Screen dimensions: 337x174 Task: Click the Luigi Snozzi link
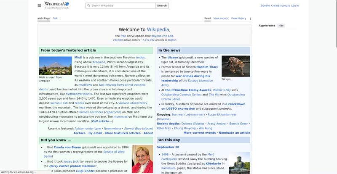pyautogui.click(x=85, y=171)
